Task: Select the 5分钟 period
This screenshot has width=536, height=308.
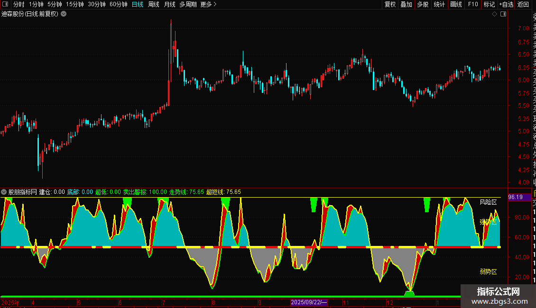Action: (55, 4)
